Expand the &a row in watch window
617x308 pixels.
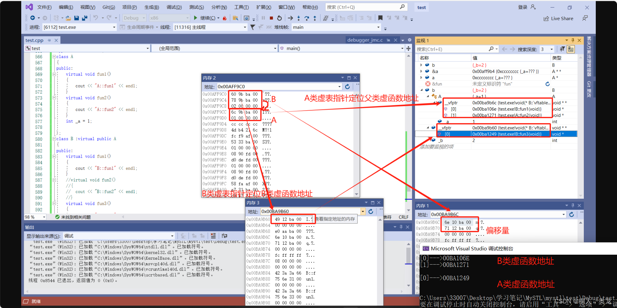[x=421, y=71]
